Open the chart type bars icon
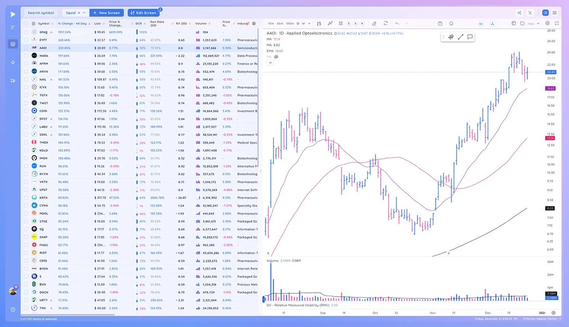The width and height of the screenshot is (569, 327). tap(319, 23)
